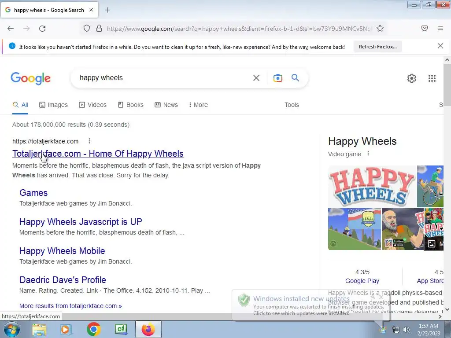This screenshot has width=451, height=338.
Task: Search by image with the camera icon
Action: [x=277, y=78]
